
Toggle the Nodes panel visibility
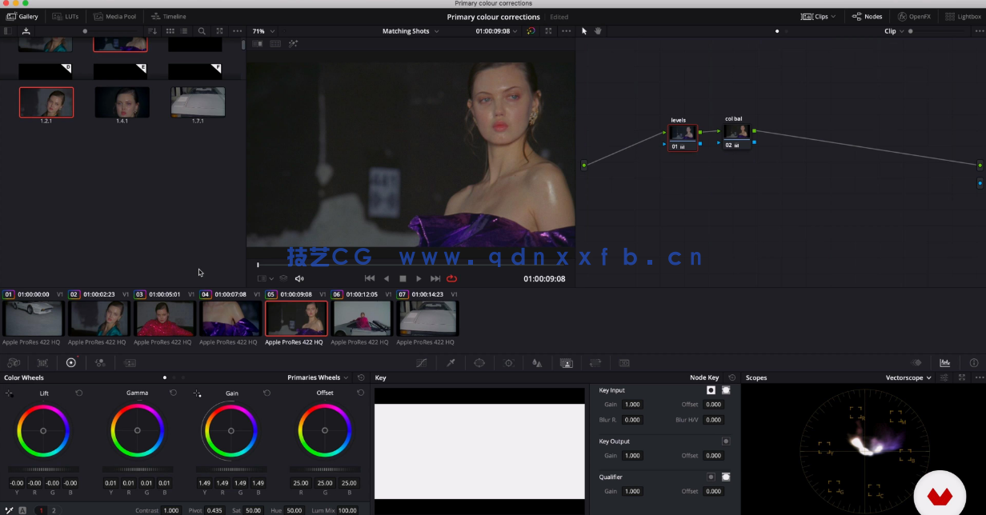point(865,16)
